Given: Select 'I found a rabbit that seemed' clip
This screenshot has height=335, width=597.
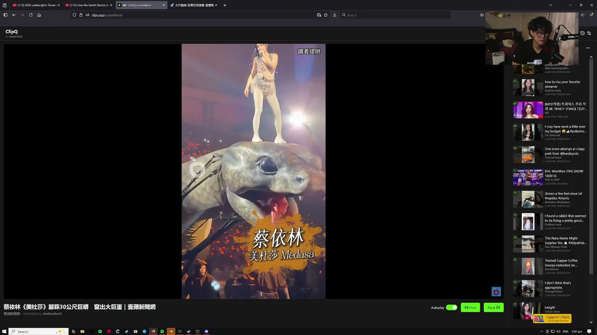Looking at the screenshot, I should (x=550, y=221).
